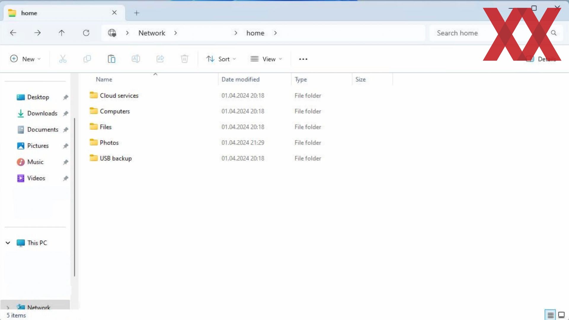The height and width of the screenshot is (320, 569).
Task: Click the Copy icon in toolbar
Action: click(x=87, y=59)
